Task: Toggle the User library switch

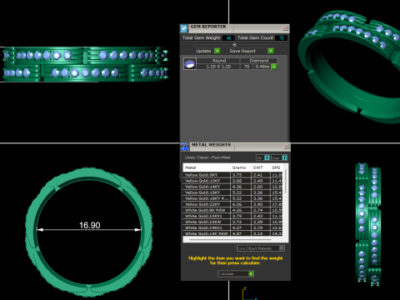Action: [284, 157]
